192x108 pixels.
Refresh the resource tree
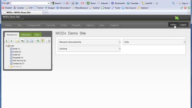click(x=38, y=41)
